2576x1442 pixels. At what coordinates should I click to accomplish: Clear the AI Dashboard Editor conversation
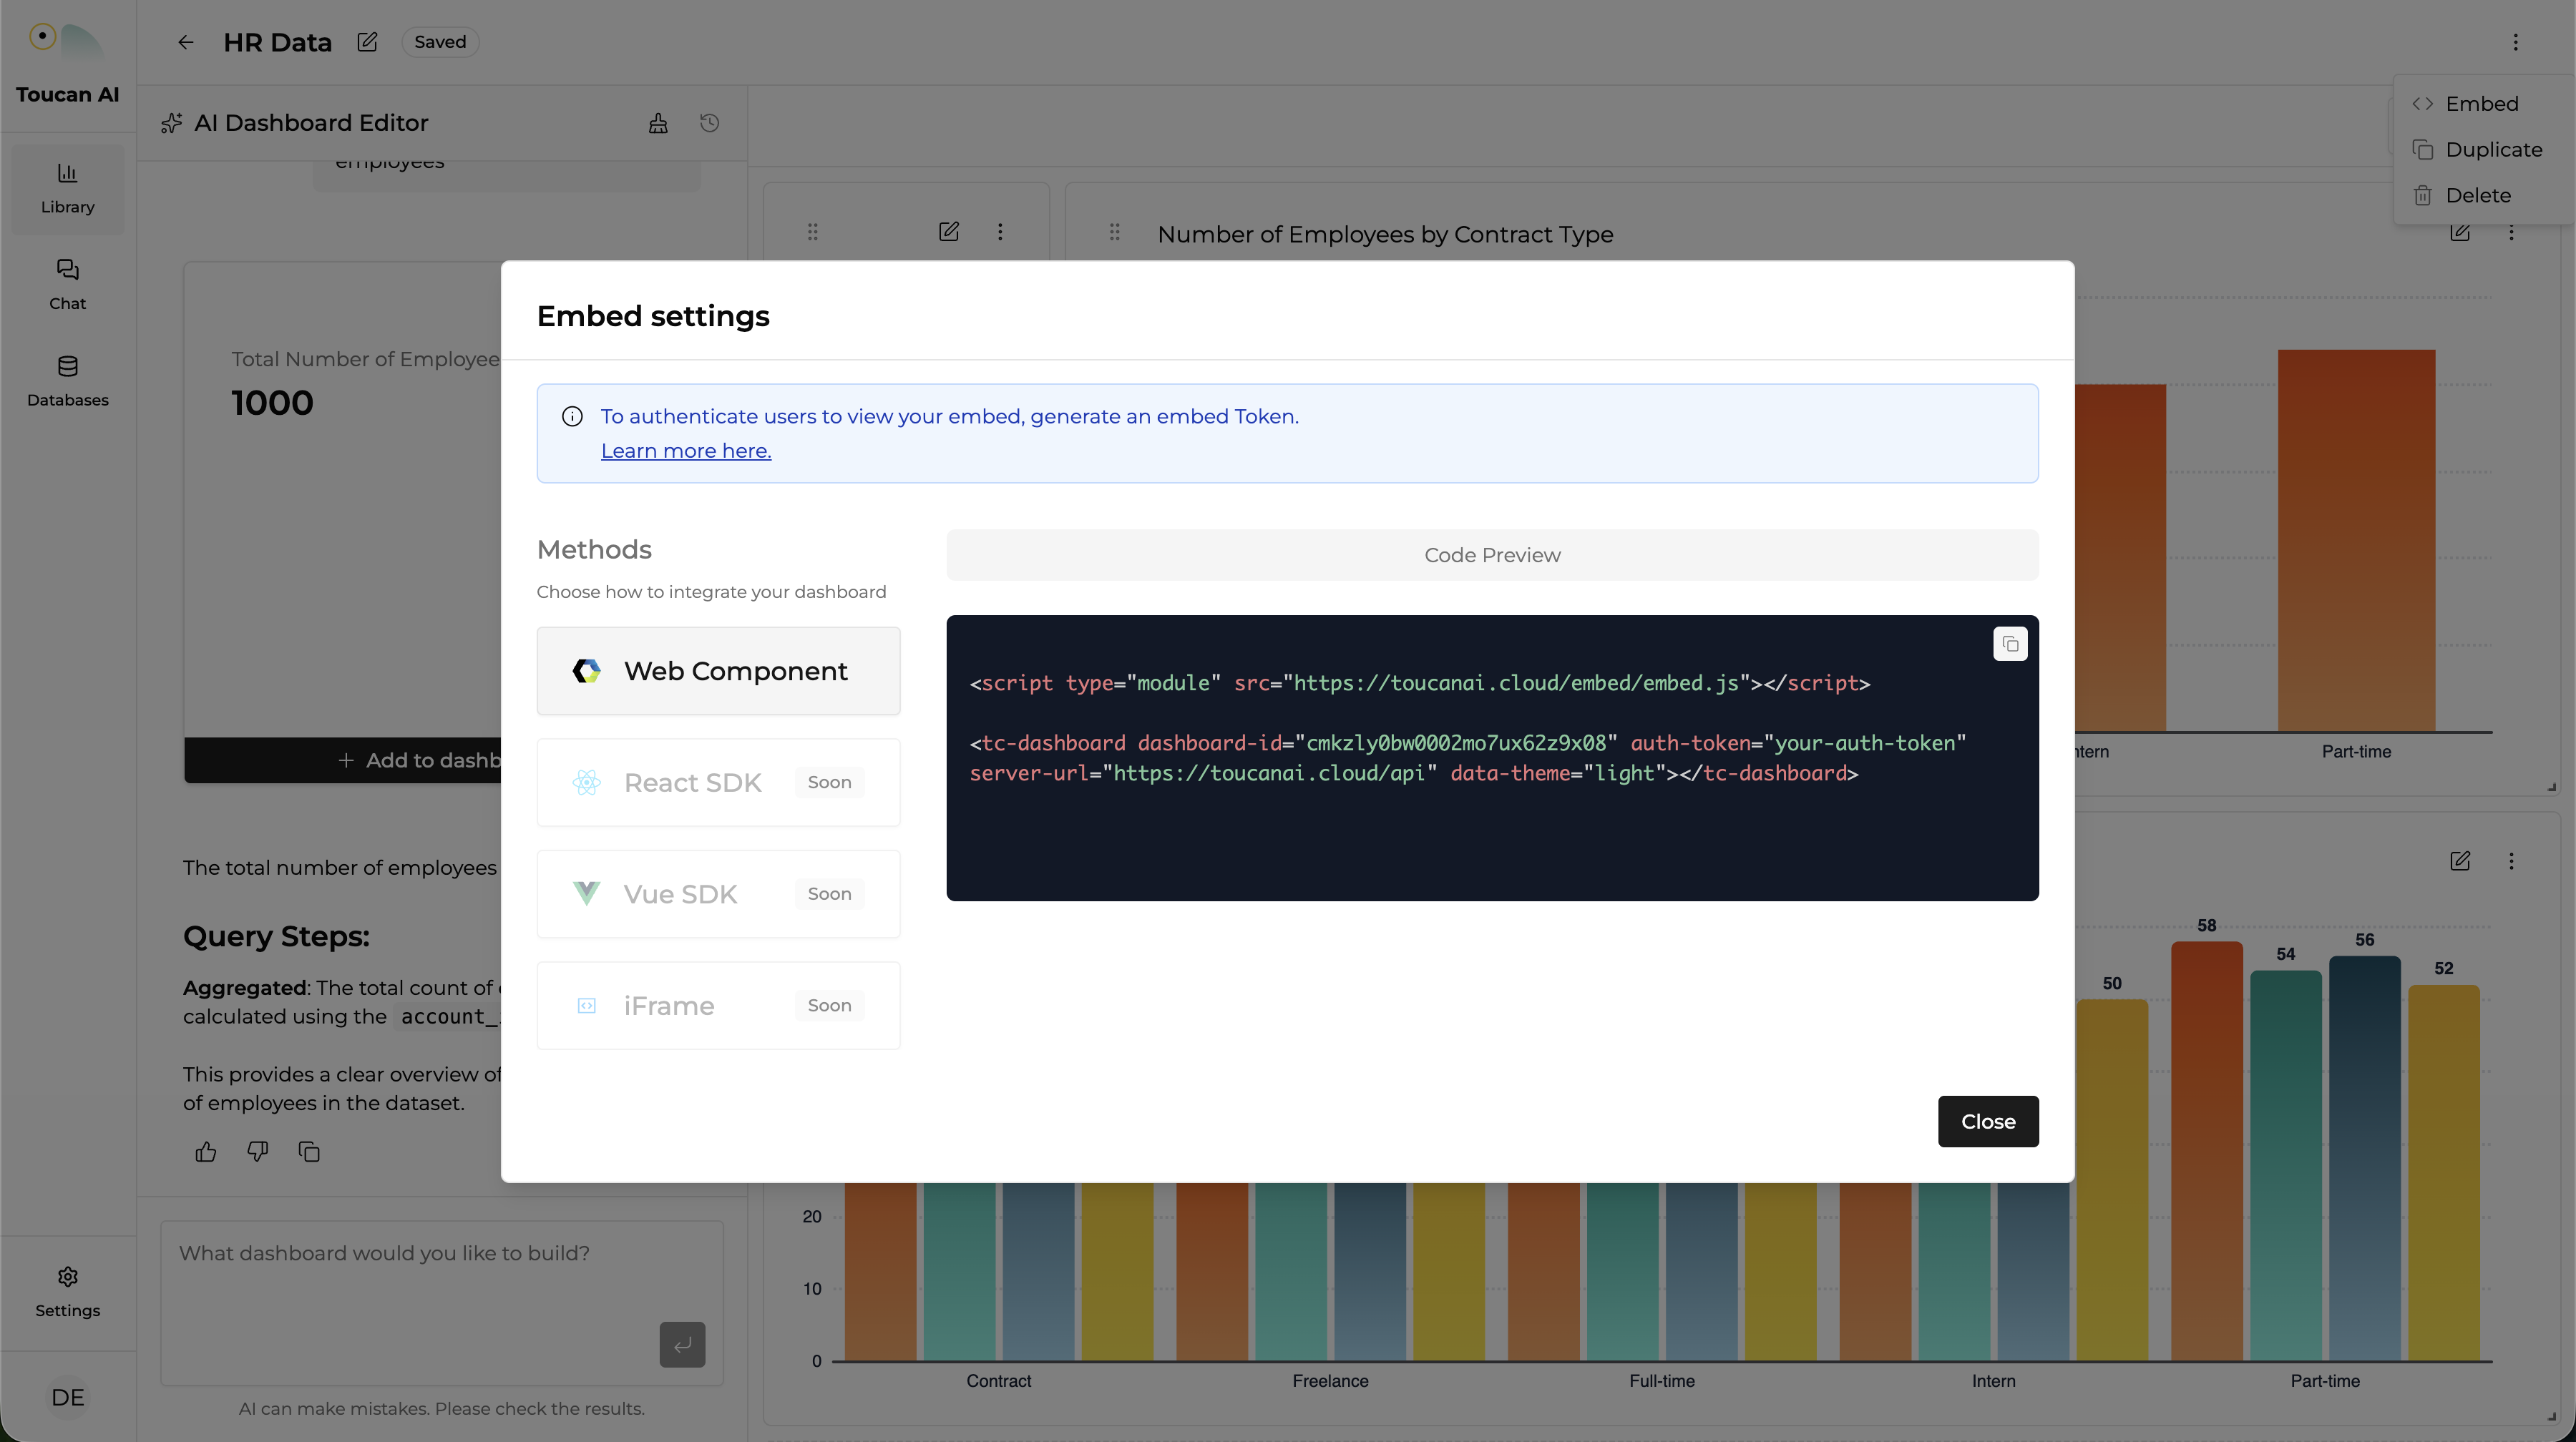coord(658,123)
